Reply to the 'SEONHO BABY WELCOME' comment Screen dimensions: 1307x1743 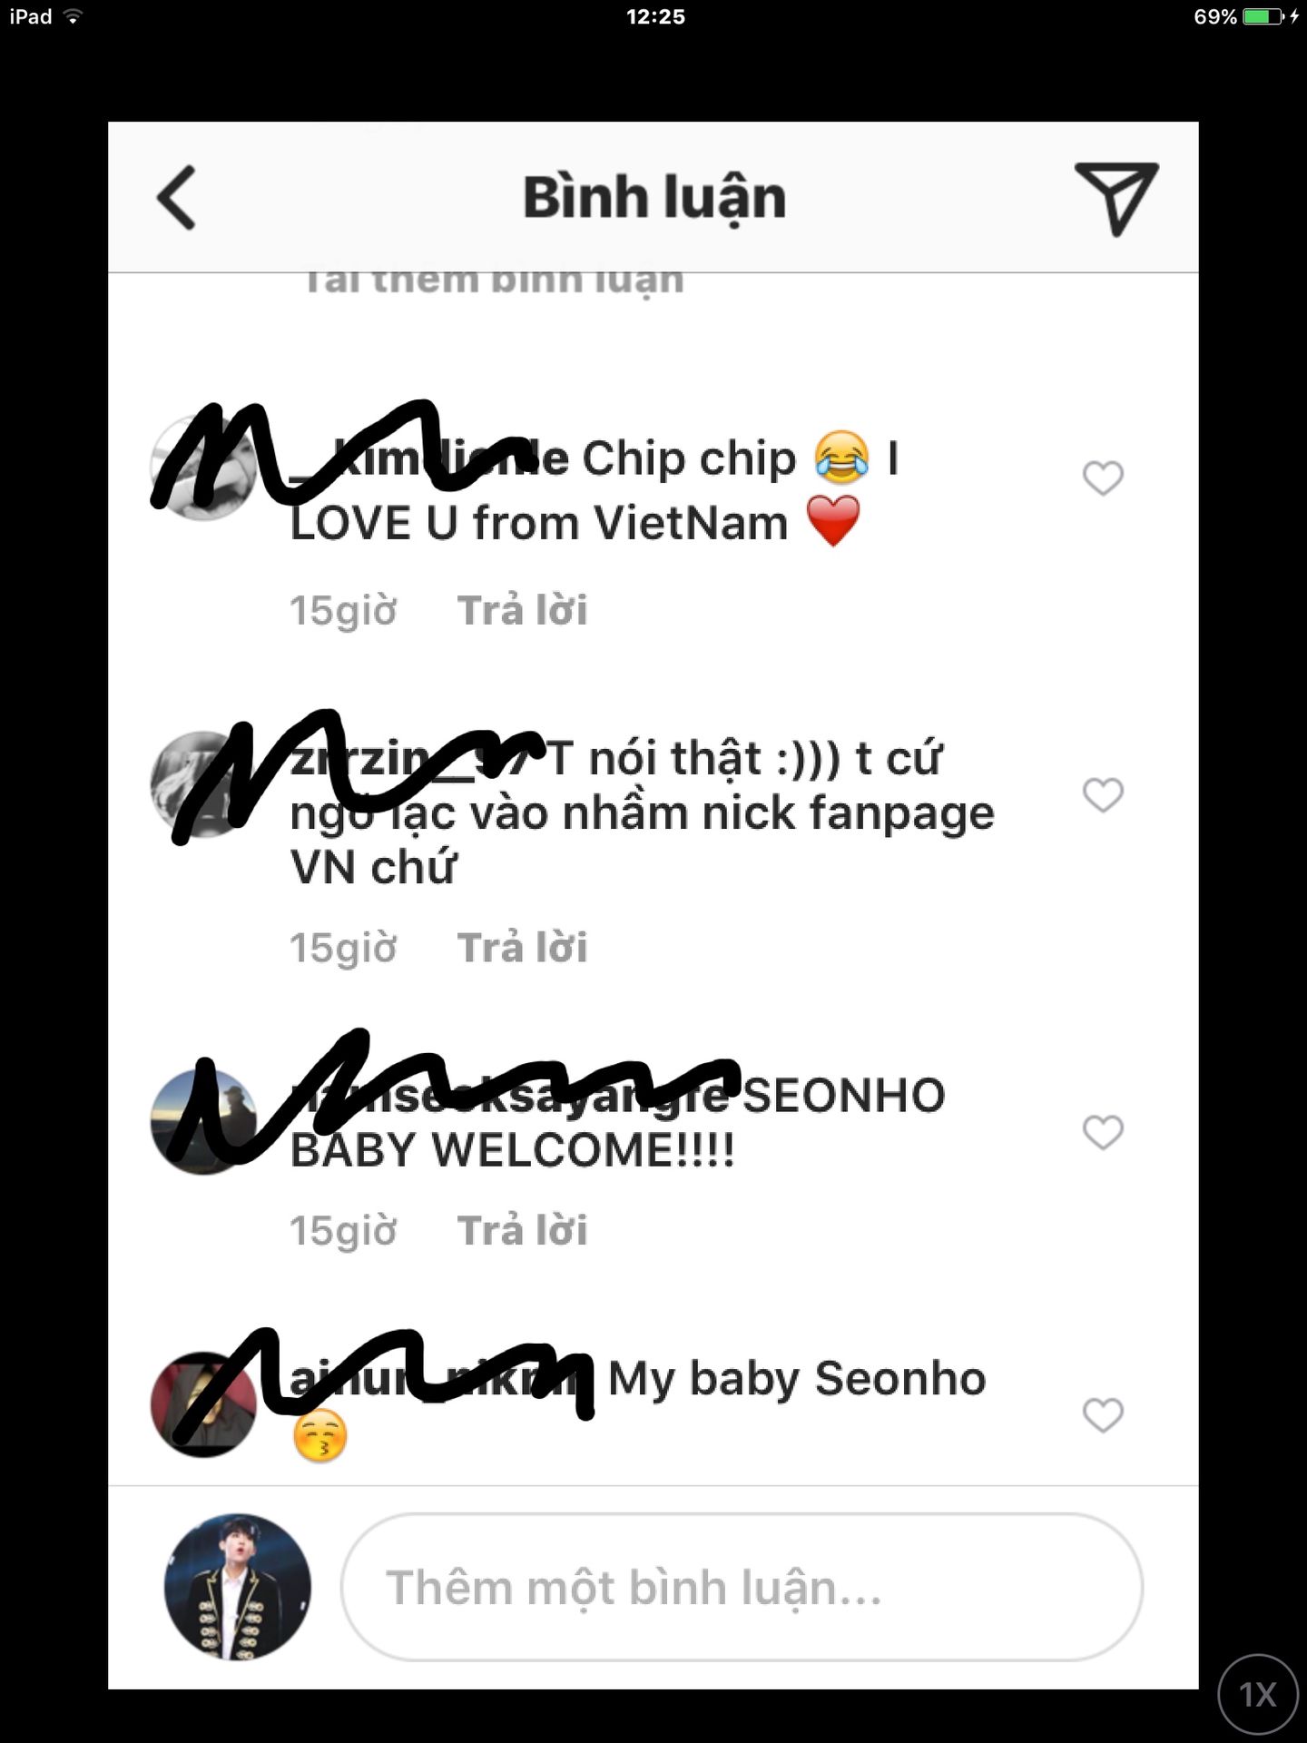(522, 1231)
